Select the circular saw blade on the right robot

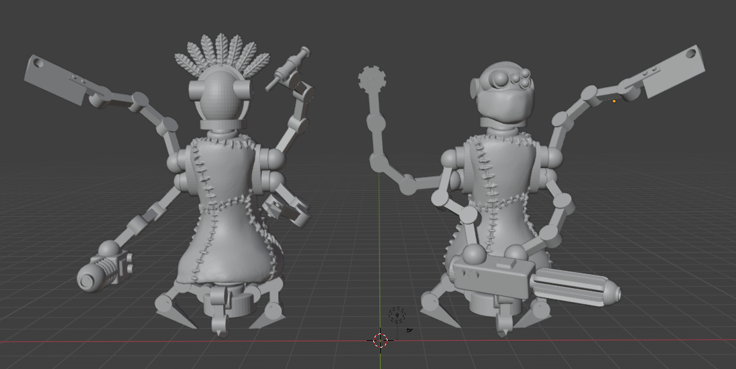[372, 80]
